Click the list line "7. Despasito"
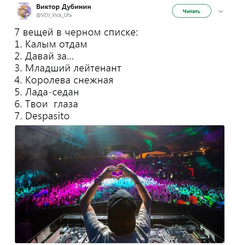This screenshot has width=239, height=245. (42, 116)
